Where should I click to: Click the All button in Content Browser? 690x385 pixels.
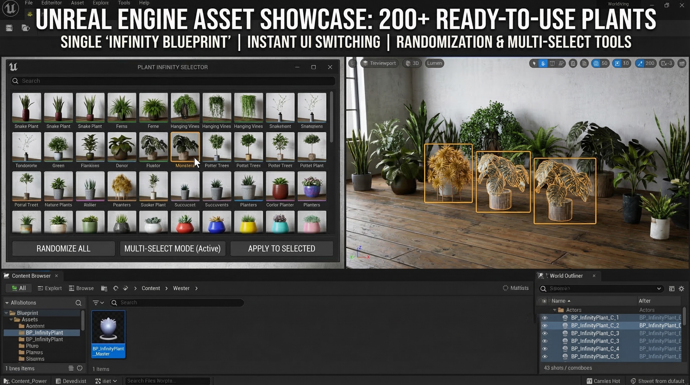click(x=19, y=288)
